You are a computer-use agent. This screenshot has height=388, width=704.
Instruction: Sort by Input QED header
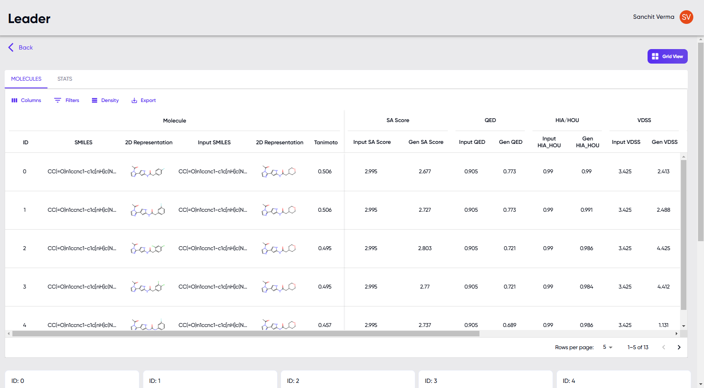(472, 142)
